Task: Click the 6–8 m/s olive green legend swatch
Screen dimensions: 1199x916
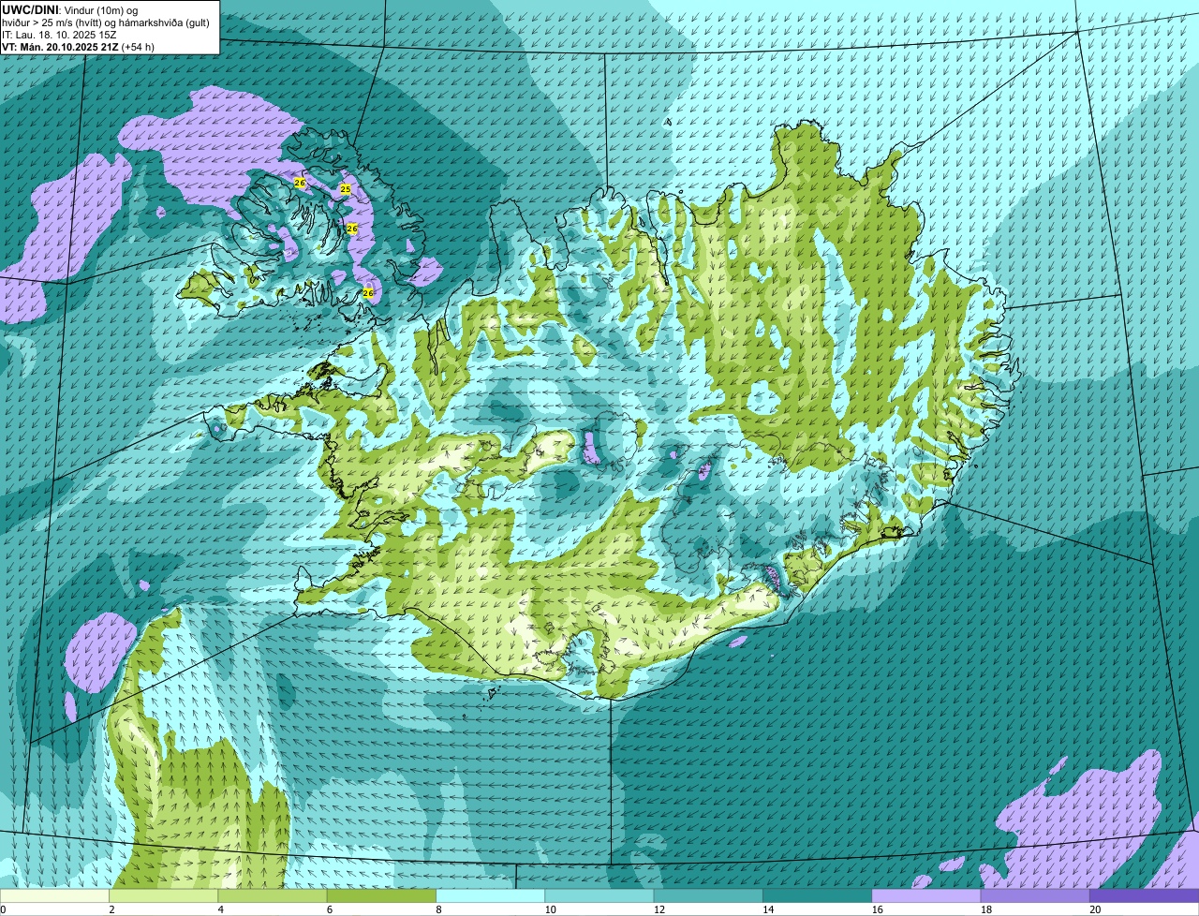Action: coord(382,895)
